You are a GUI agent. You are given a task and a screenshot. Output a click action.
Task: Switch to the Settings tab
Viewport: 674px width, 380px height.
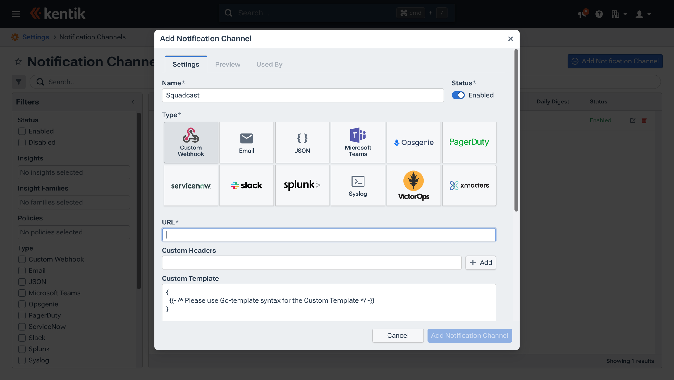186,64
